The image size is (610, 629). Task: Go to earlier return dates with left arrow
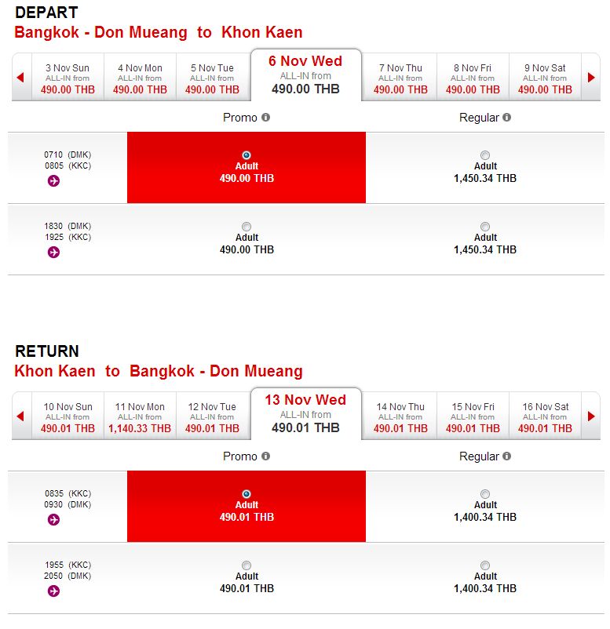click(x=21, y=416)
